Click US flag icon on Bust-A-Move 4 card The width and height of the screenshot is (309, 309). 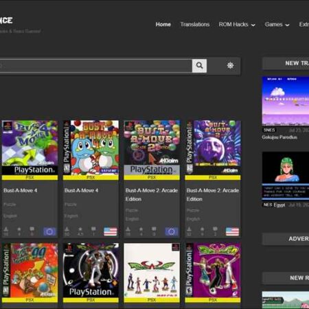coord(111,231)
